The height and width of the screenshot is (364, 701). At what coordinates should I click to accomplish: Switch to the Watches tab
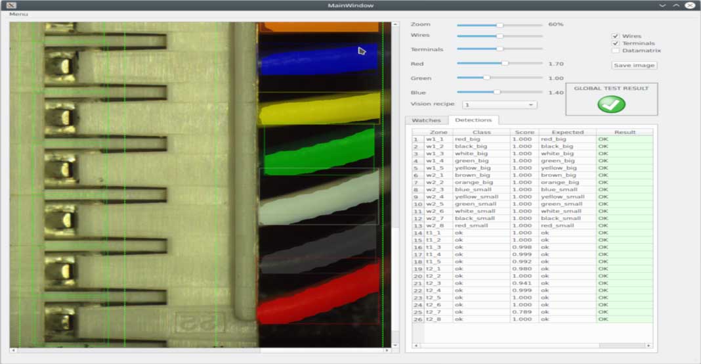click(426, 120)
